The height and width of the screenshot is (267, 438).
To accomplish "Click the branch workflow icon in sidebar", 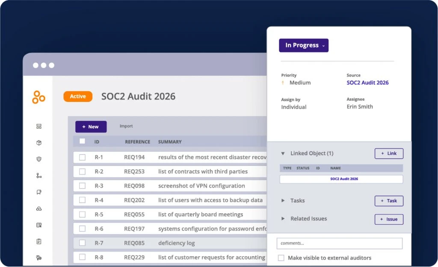I will (x=39, y=176).
